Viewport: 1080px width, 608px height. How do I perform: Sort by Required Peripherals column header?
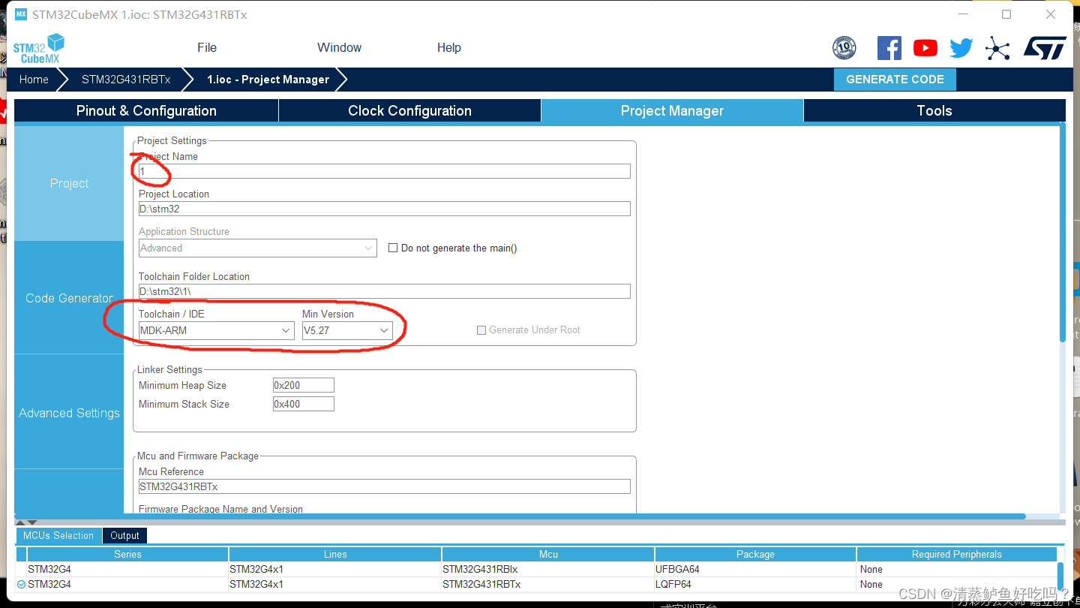coord(957,554)
